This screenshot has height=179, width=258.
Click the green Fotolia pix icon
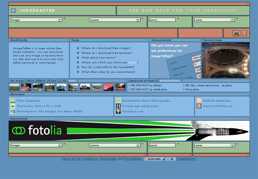point(13,106)
